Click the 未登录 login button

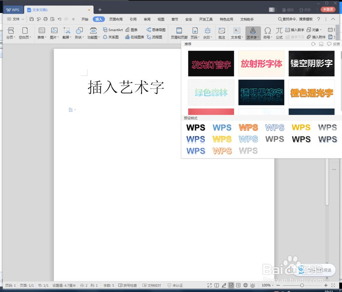coord(328,9)
